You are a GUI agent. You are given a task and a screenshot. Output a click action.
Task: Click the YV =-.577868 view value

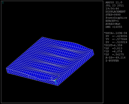(x=116, y=39)
